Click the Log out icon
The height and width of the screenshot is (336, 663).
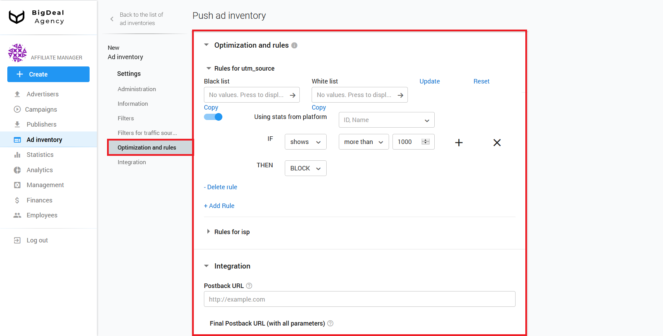coord(17,240)
